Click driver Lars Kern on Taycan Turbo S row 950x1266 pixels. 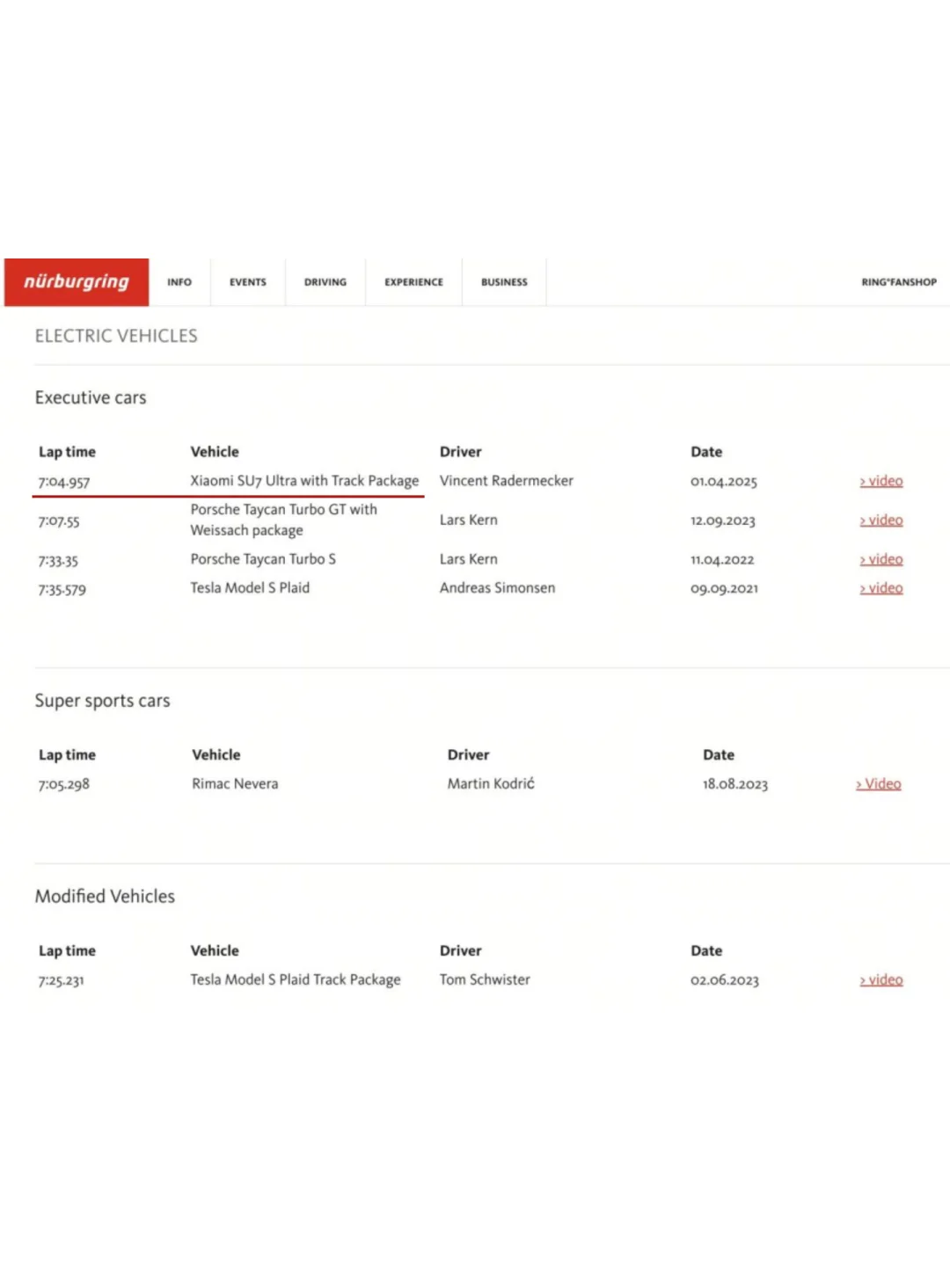coord(469,559)
